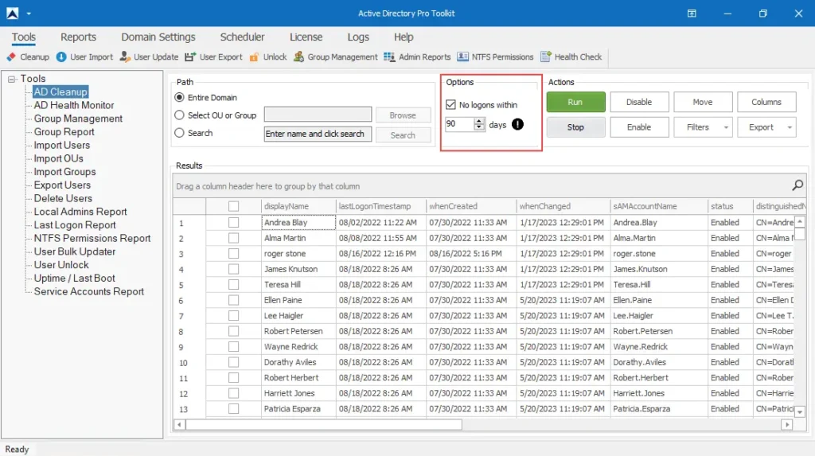
Task: Check the box for Alma Martin
Action: click(233, 238)
